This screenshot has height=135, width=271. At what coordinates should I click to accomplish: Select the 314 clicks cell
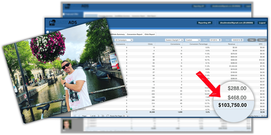click(153, 103)
